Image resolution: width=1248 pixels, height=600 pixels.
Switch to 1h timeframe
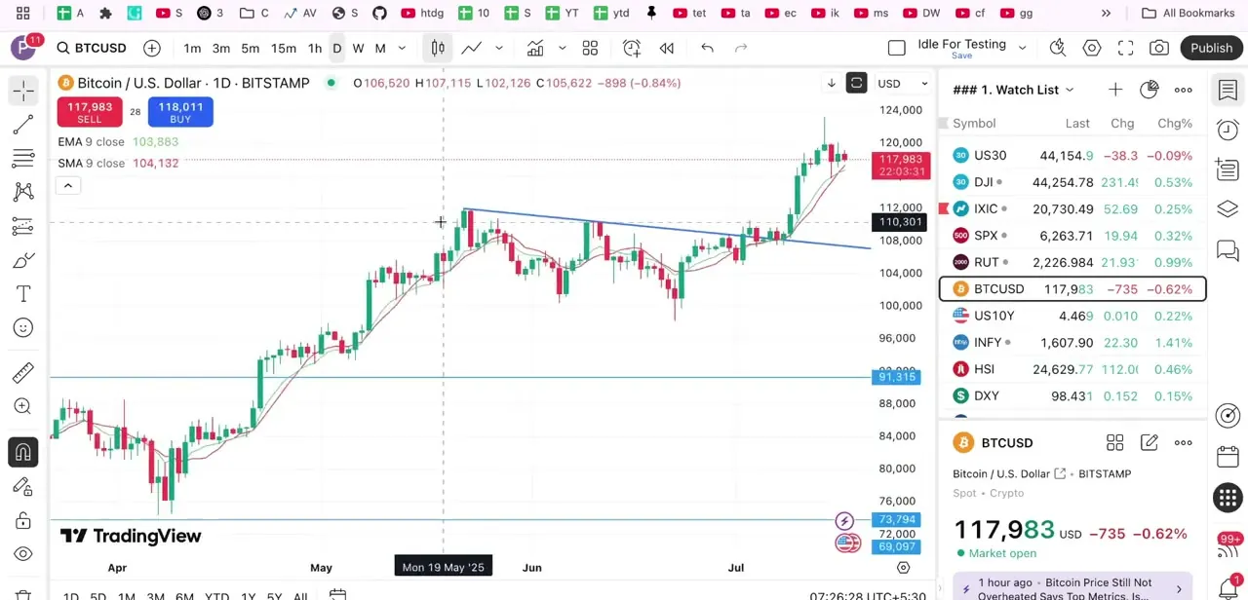(x=315, y=48)
